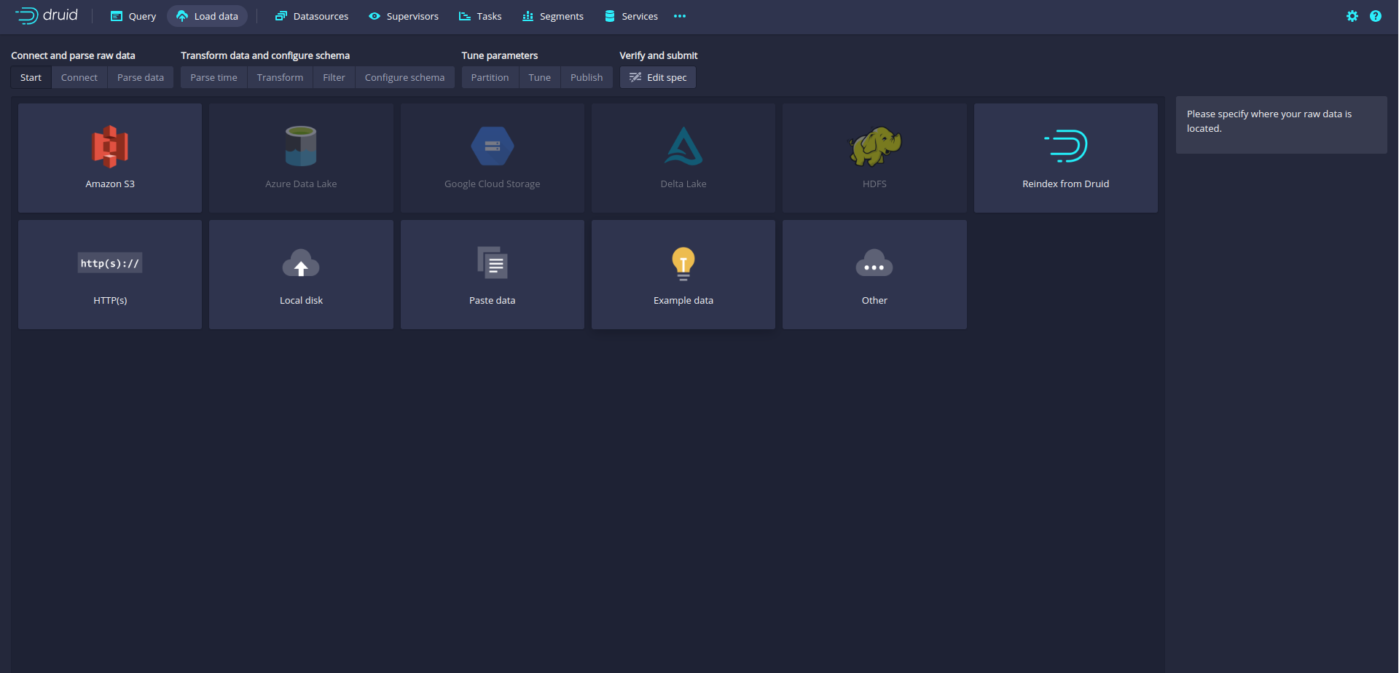Select the Reindex from Druid icon
Viewport: 1399px width, 673px height.
pyautogui.click(x=1065, y=146)
